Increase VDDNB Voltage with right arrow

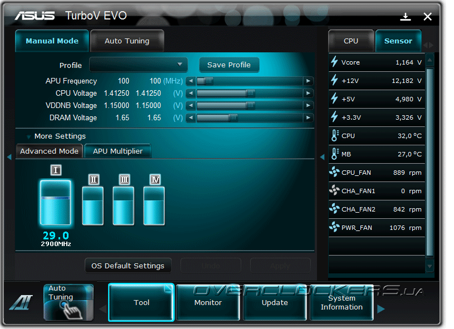click(x=309, y=106)
